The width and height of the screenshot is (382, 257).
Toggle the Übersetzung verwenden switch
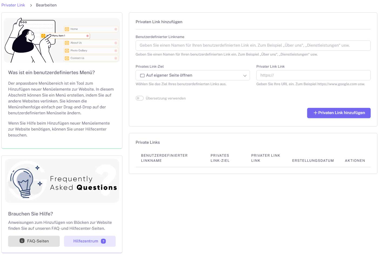(140, 98)
